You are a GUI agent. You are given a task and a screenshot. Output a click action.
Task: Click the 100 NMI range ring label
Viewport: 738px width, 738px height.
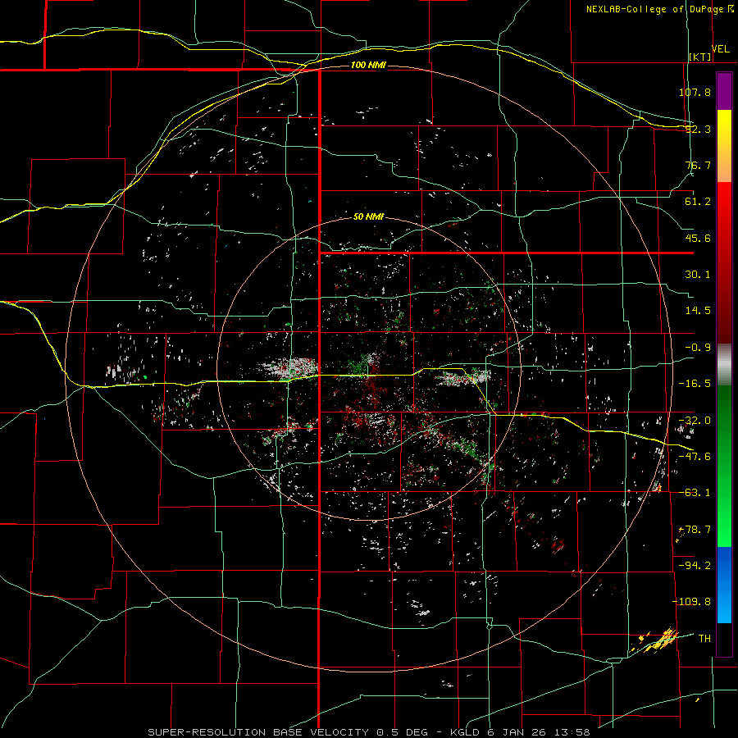click(x=368, y=65)
